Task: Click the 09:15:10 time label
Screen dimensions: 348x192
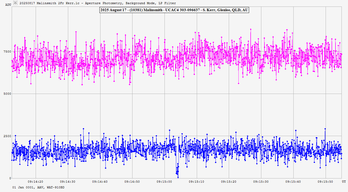Action: pyautogui.click(x=197, y=182)
